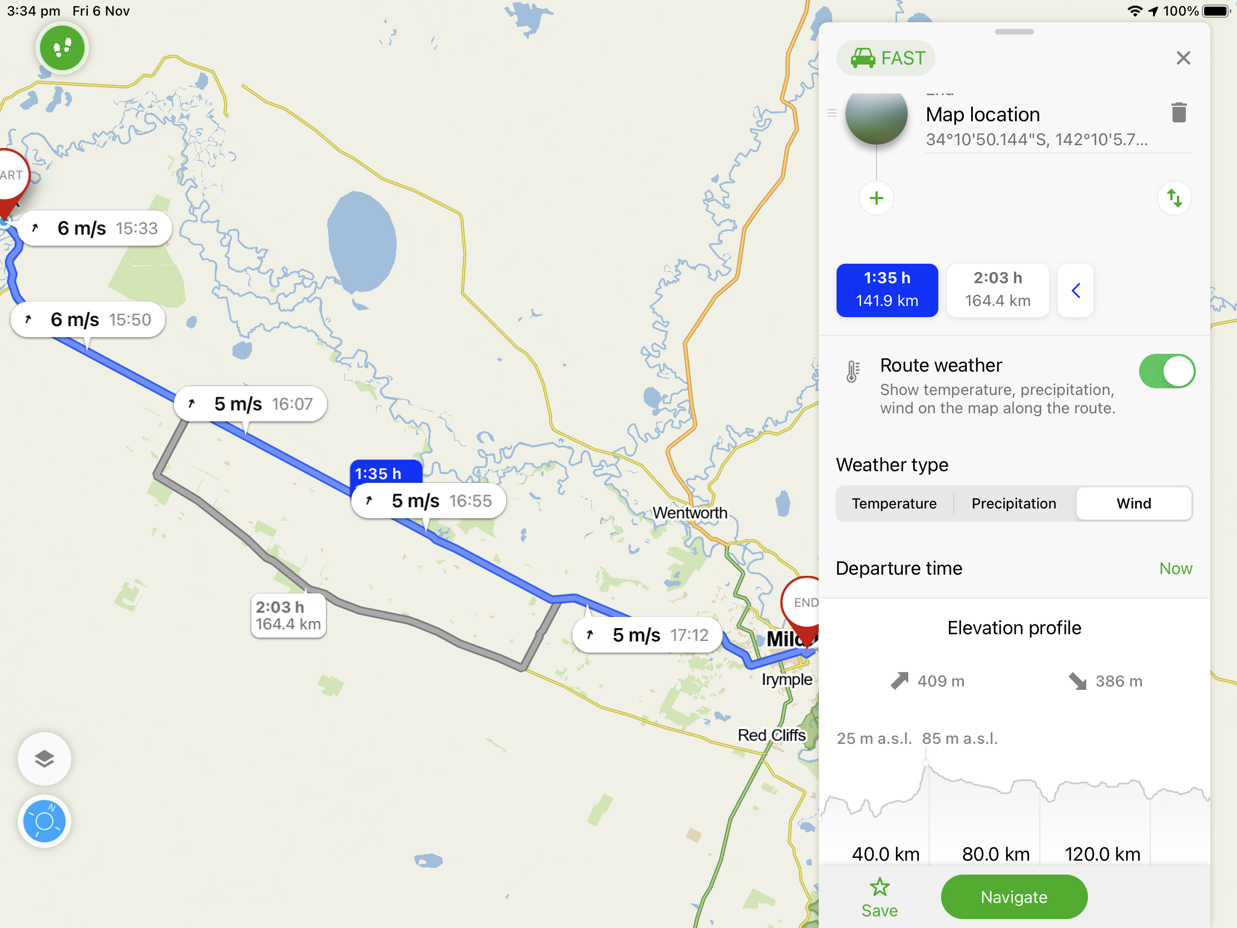The width and height of the screenshot is (1237, 928).
Task: Click the layer switcher icon
Action: point(45,759)
